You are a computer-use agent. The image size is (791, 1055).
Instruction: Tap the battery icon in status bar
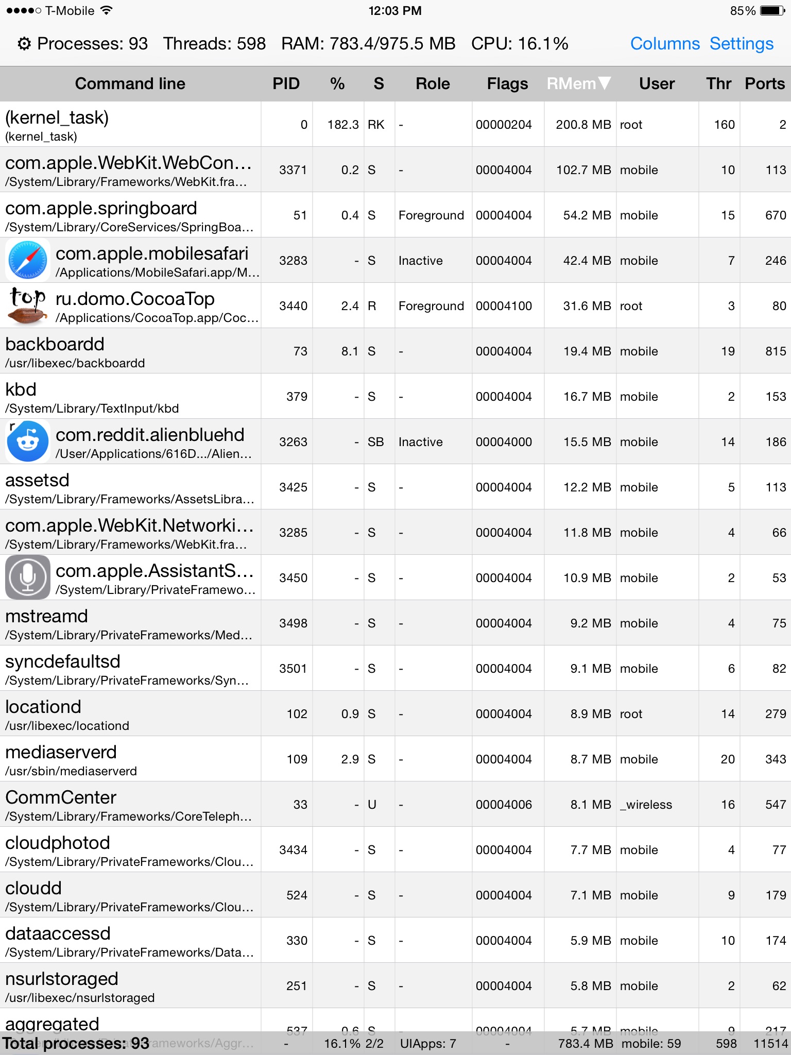tap(772, 11)
